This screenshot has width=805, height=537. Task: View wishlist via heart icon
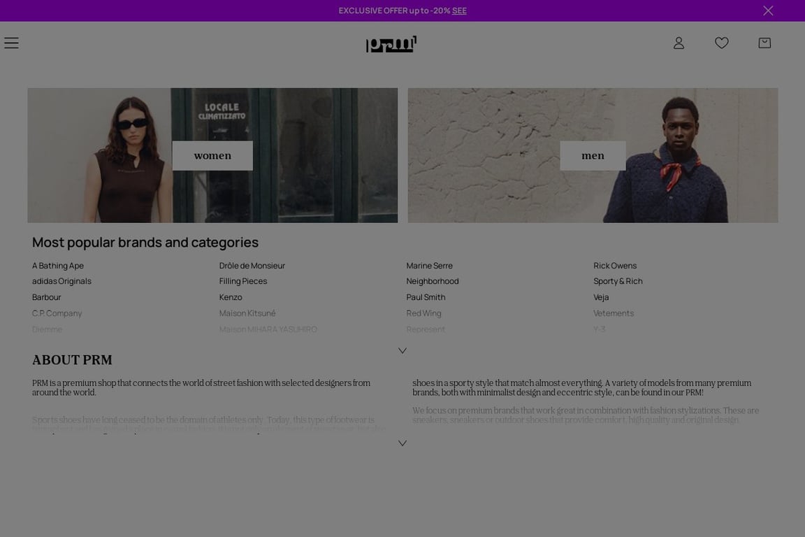pos(721,43)
